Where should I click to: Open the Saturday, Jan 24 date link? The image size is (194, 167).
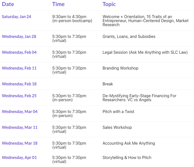(x=17, y=17)
